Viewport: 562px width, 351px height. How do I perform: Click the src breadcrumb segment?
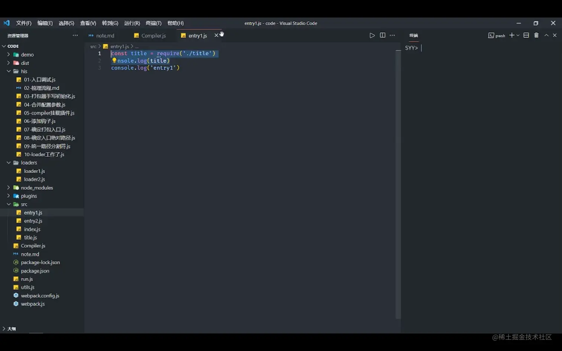pyautogui.click(x=93, y=46)
